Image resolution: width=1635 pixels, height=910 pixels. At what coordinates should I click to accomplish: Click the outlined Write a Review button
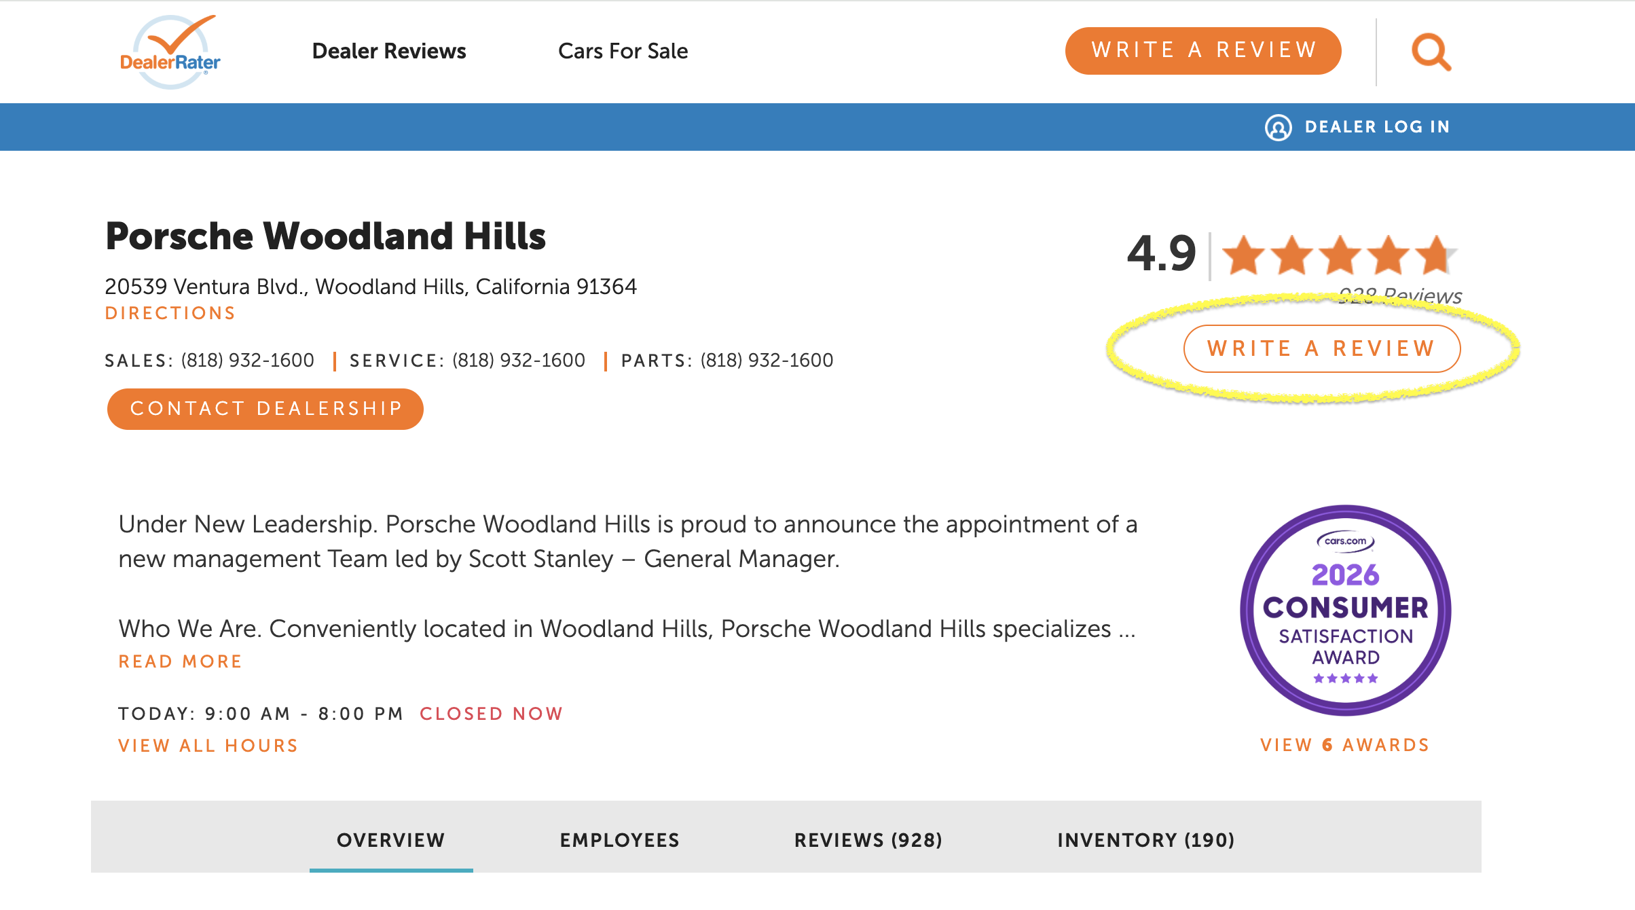(1321, 348)
